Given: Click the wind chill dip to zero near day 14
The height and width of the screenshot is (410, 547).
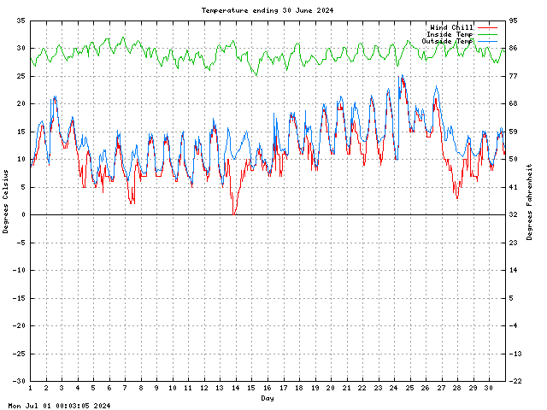Looking at the screenshot, I should (x=234, y=214).
